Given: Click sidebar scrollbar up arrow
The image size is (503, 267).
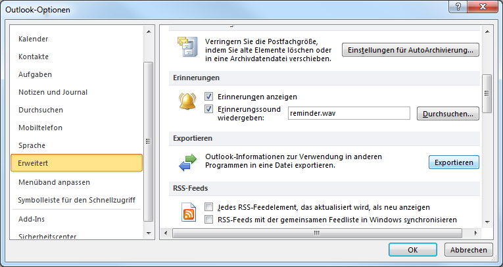Looking at the screenshot, I should point(149,32).
